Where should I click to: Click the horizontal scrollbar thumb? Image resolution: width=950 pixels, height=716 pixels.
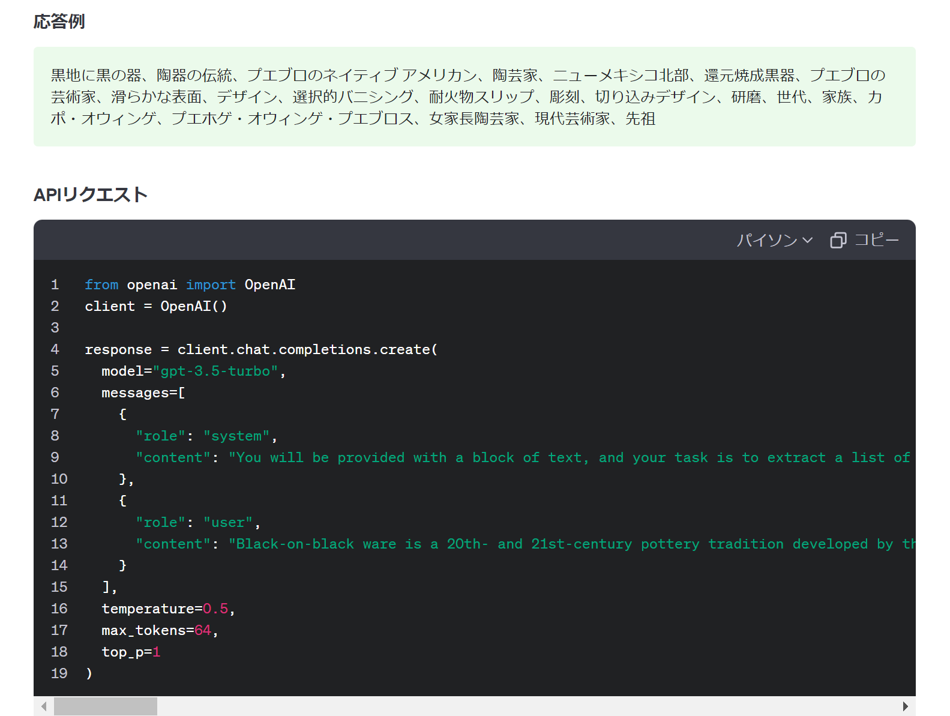click(x=106, y=706)
